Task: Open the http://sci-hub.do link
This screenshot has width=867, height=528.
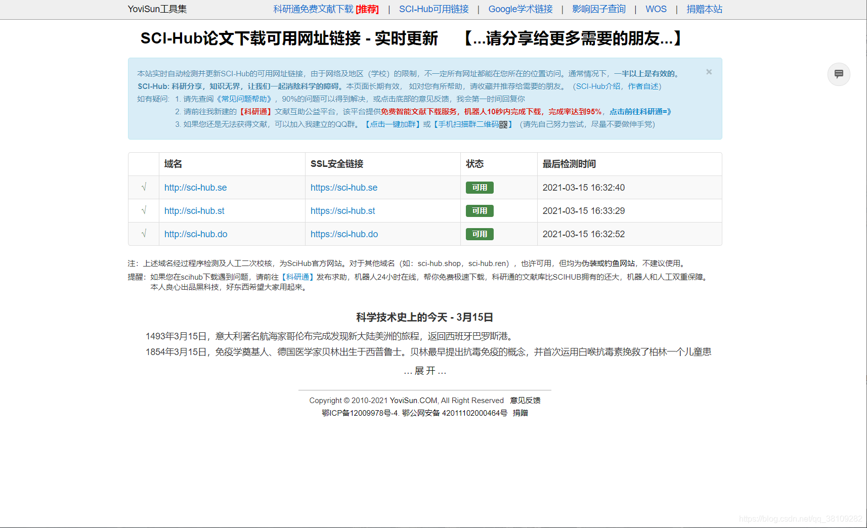Action: tap(196, 234)
